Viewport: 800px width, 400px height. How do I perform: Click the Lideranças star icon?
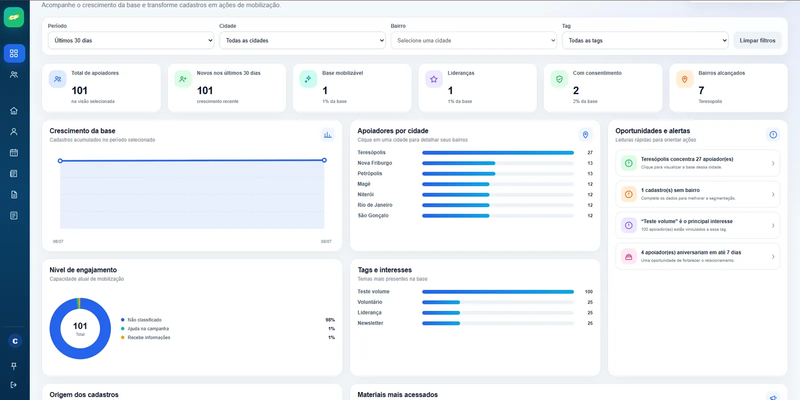(433, 79)
